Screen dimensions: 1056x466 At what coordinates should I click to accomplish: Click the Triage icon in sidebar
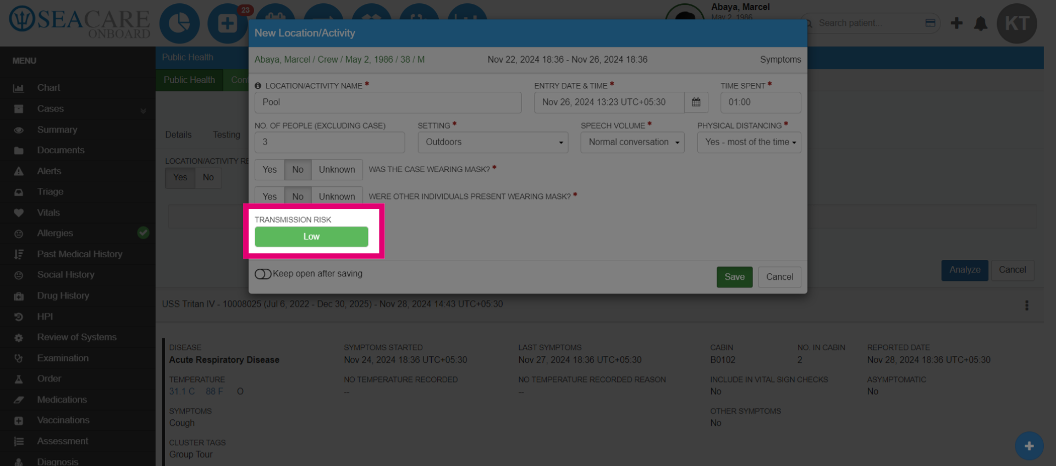coord(19,192)
